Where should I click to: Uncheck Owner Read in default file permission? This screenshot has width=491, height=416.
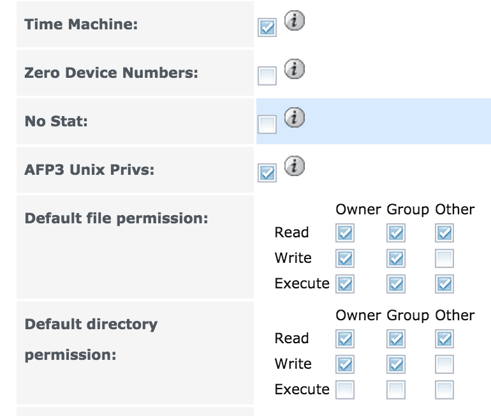click(x=345, y=234)
